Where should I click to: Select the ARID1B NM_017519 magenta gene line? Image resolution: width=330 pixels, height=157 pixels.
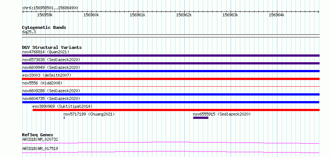pos(171,152)
